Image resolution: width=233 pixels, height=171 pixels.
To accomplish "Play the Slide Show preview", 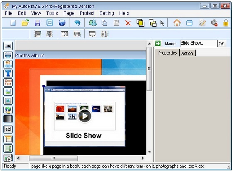I will click(x=85, y=116).
